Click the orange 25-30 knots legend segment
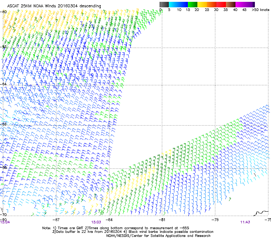Image resolution: width=271 pixels, height=238 pixels. 212,4
